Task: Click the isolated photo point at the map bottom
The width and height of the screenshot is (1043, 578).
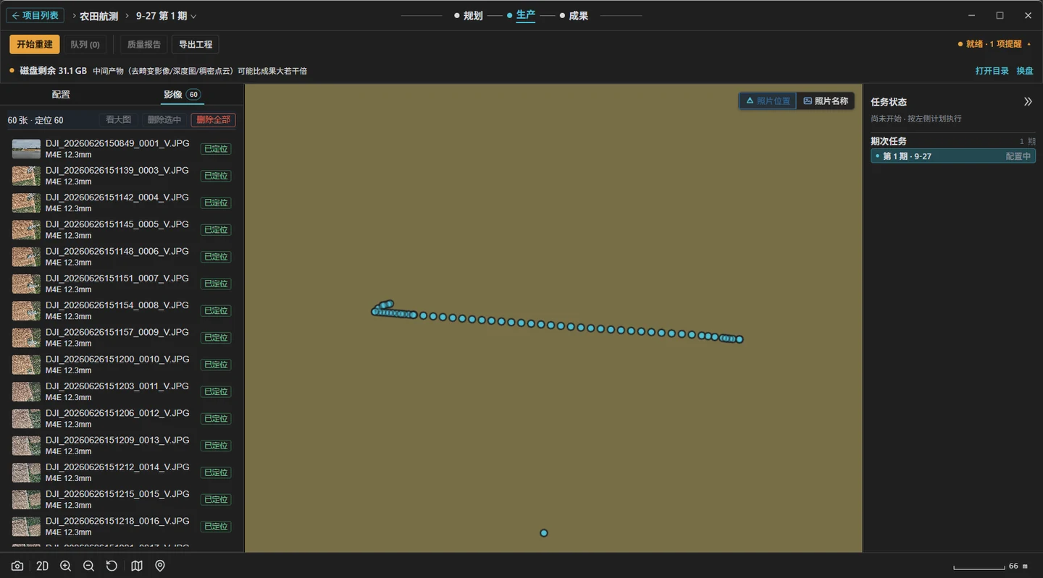Action: (544, 533)
